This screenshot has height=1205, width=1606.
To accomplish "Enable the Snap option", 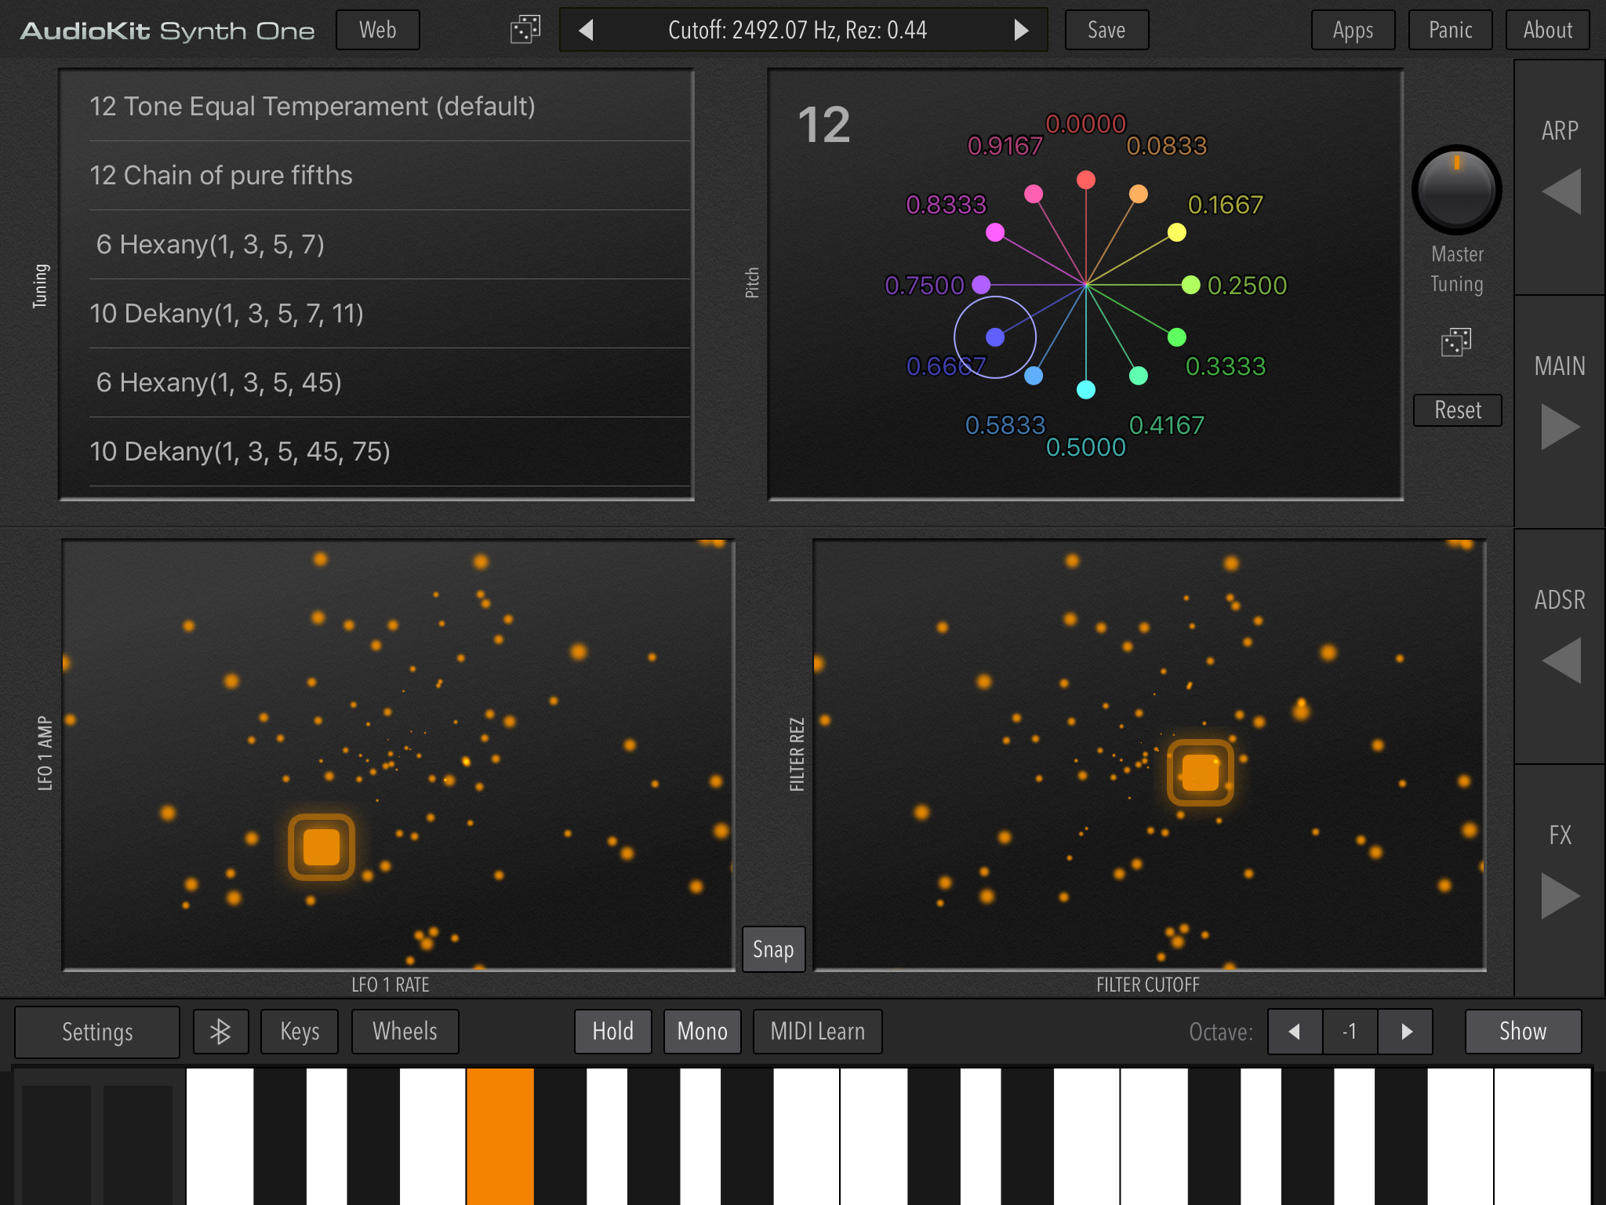I will [x=773, y=949].
